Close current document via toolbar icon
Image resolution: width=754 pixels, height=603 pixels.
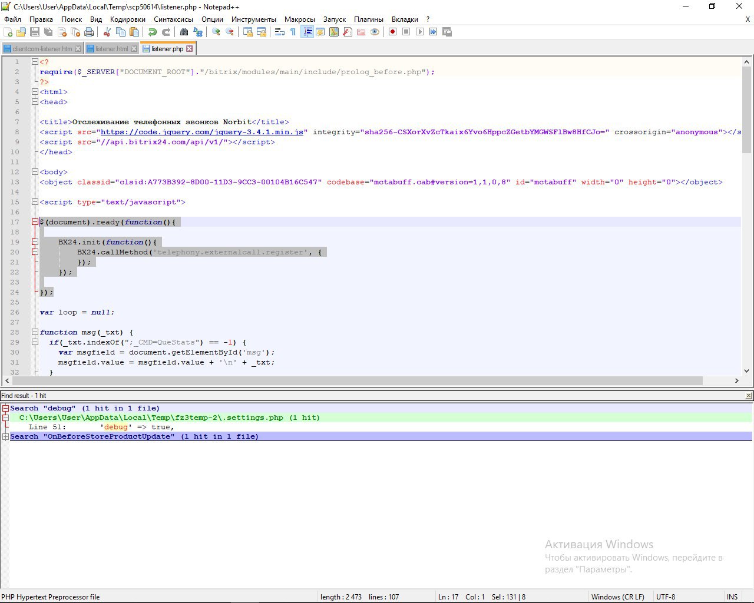pyautogui.click(x=62, y=32)
